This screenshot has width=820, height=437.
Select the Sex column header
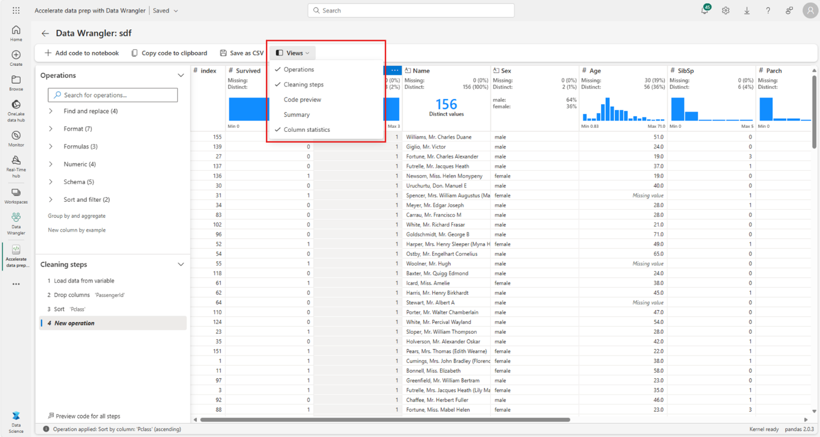pos(535,71)
